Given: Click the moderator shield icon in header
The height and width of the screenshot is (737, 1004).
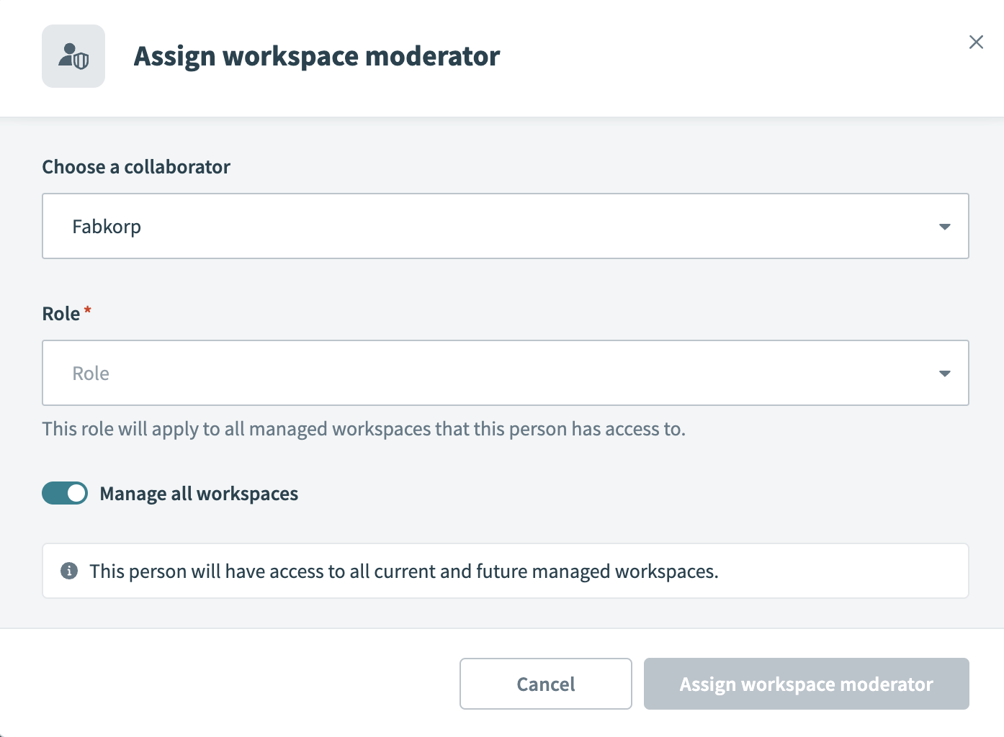Looking at the screenshot, I should [73, 56].
